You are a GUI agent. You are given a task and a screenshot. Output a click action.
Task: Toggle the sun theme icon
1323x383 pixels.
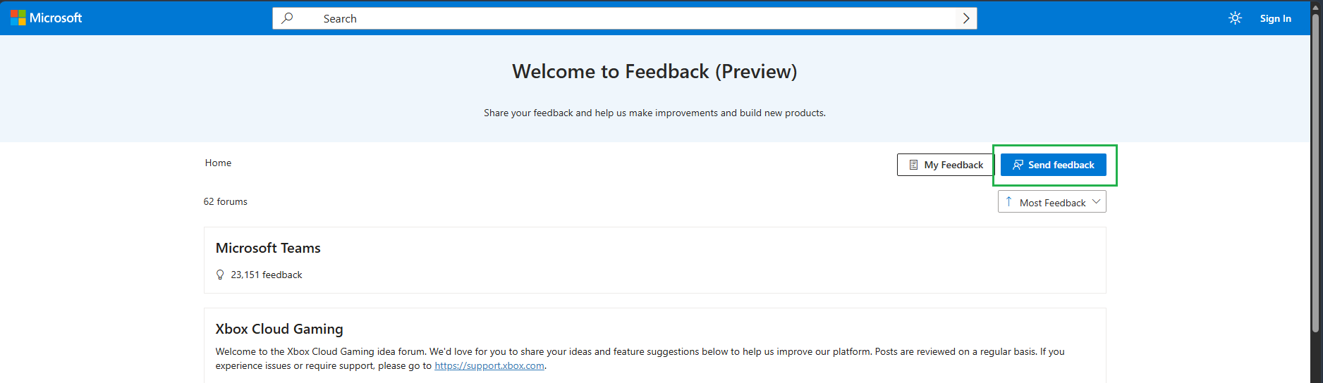(1235, 18)
